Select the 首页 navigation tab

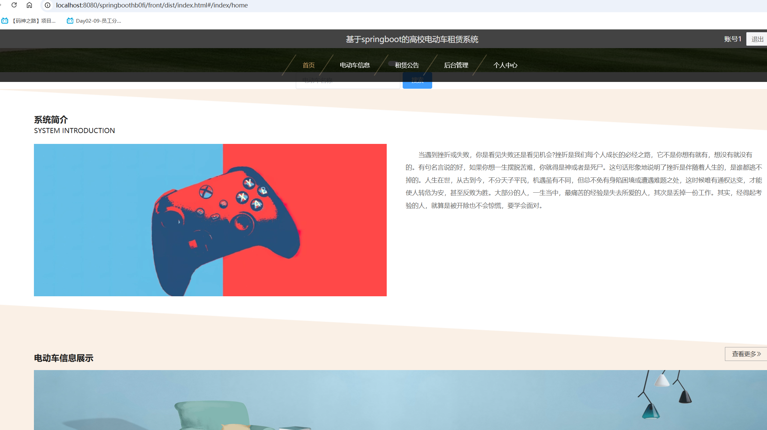coord(308,65)
